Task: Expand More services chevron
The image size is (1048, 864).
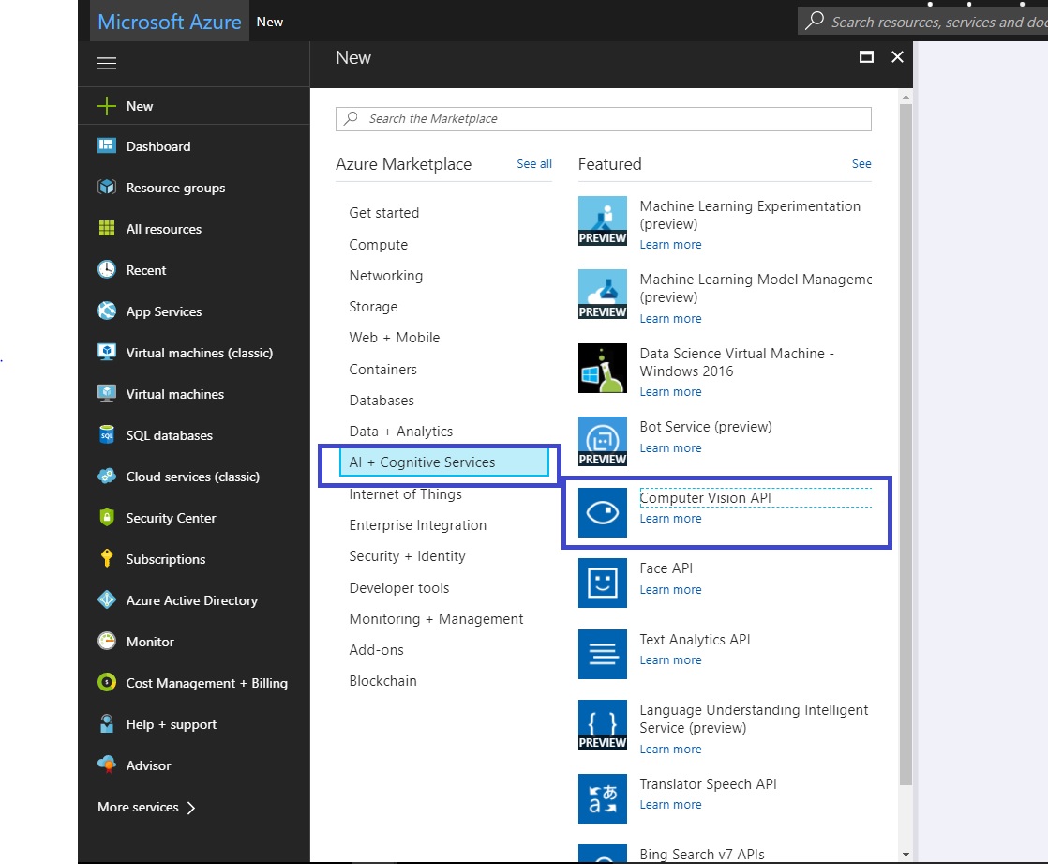Action: point(191,808)
